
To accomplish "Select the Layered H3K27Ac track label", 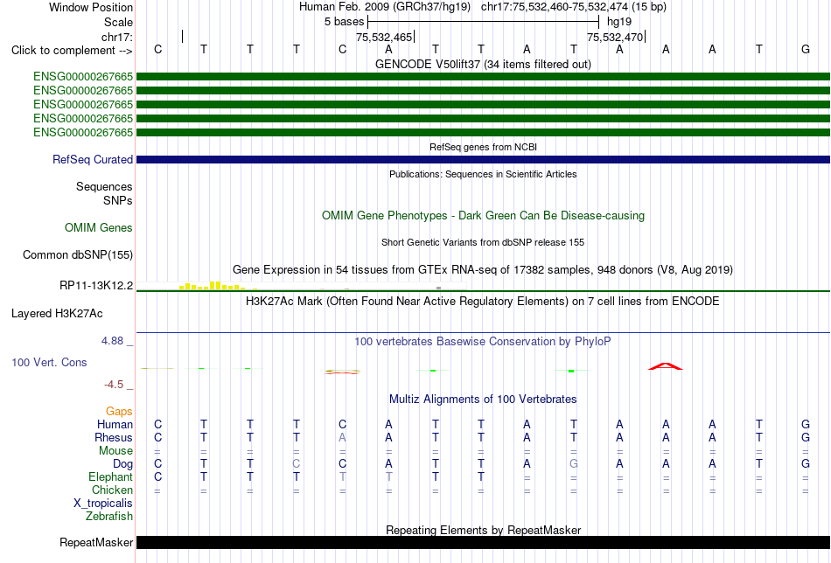I will [x=57, y=314].
